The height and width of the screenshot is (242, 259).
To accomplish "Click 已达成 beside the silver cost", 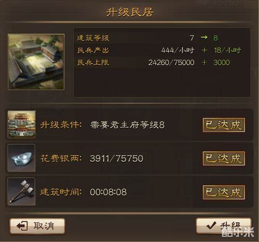I will [224, 158].
